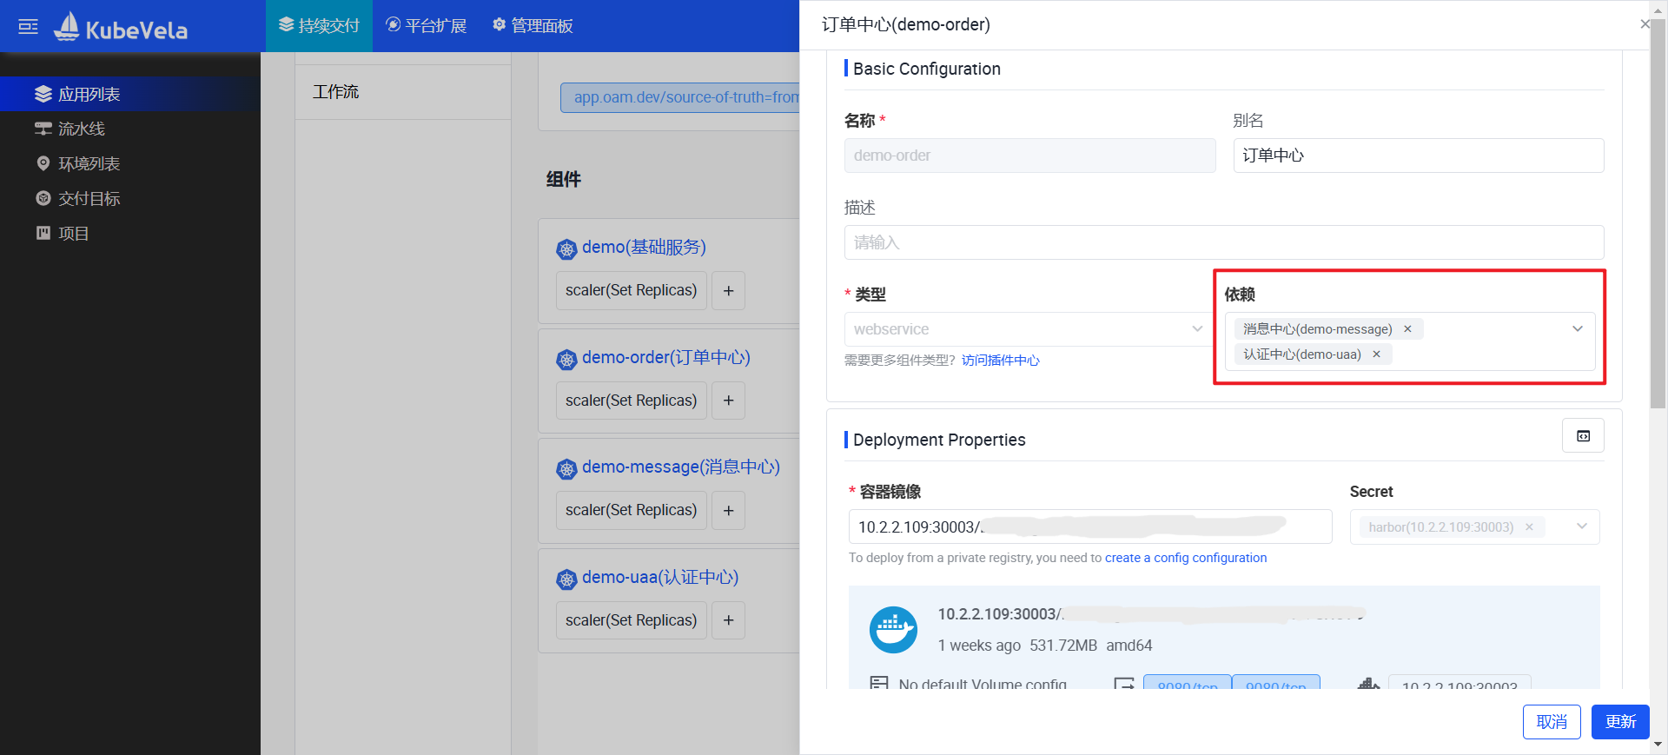This screenshot has height=755, width=1668.
Task: Expand the Secret dropdown arrow
Action: (1582, 527)
